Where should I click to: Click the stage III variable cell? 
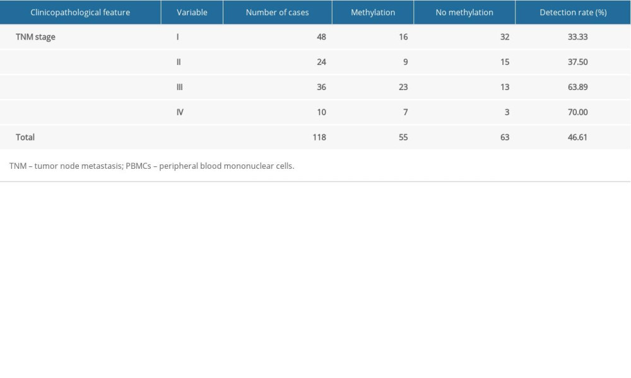point(179,87)
